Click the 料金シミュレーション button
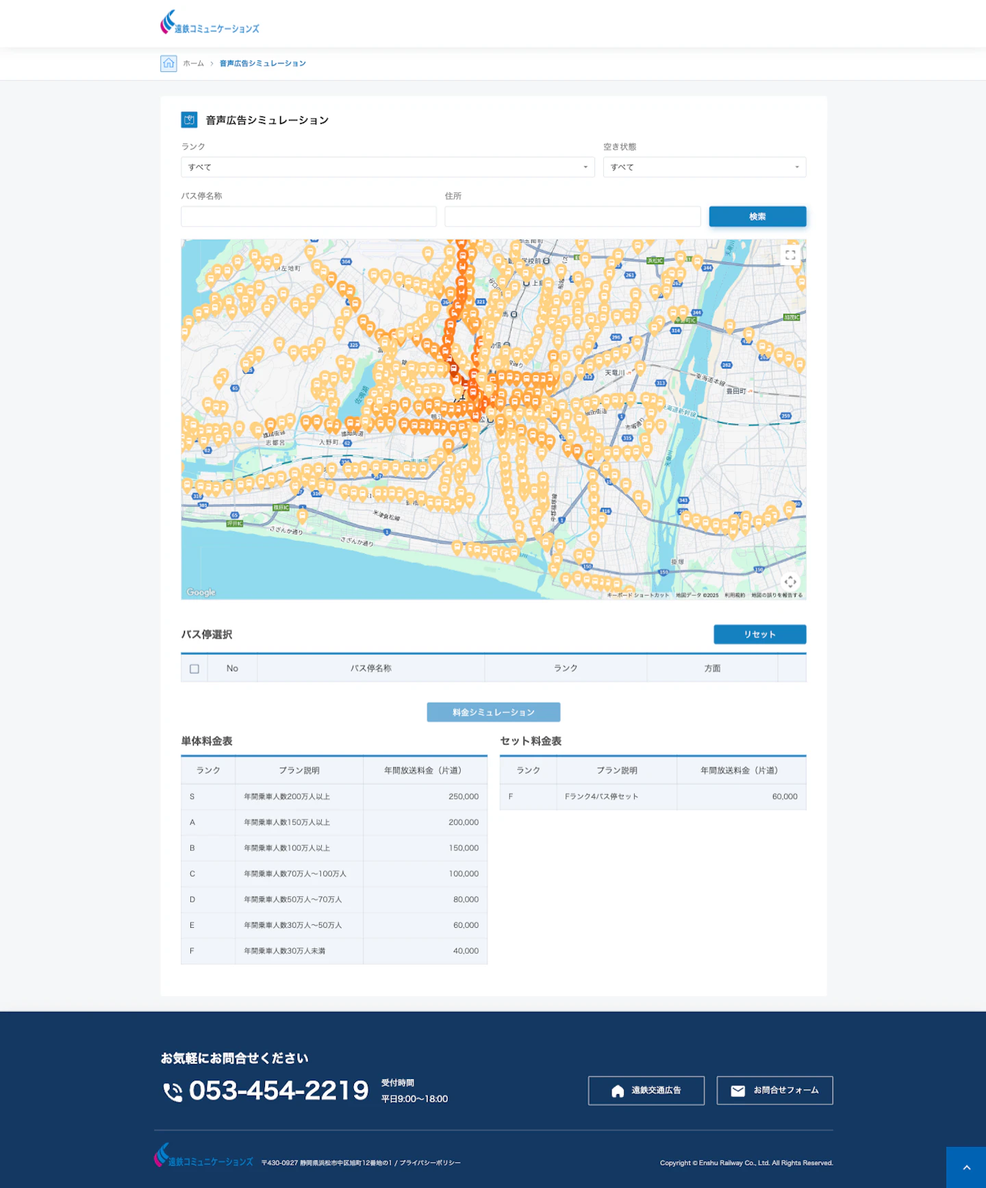Screen dimensions: 986x1188 pyautogui.click(x=493, y=712)
